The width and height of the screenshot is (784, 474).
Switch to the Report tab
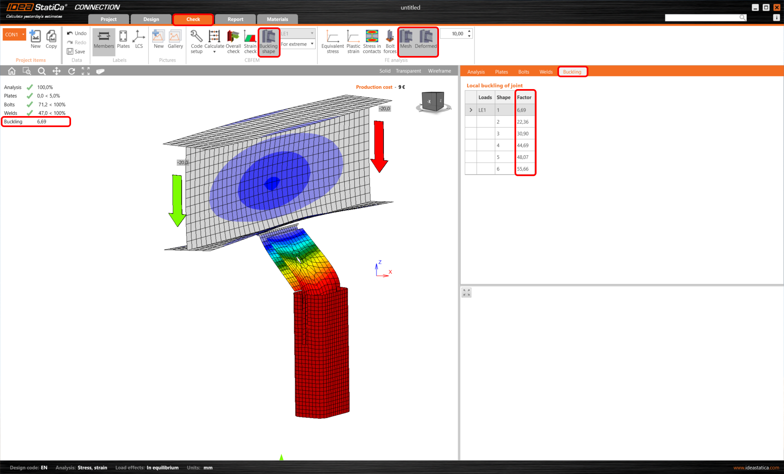[x=235, y=19]
